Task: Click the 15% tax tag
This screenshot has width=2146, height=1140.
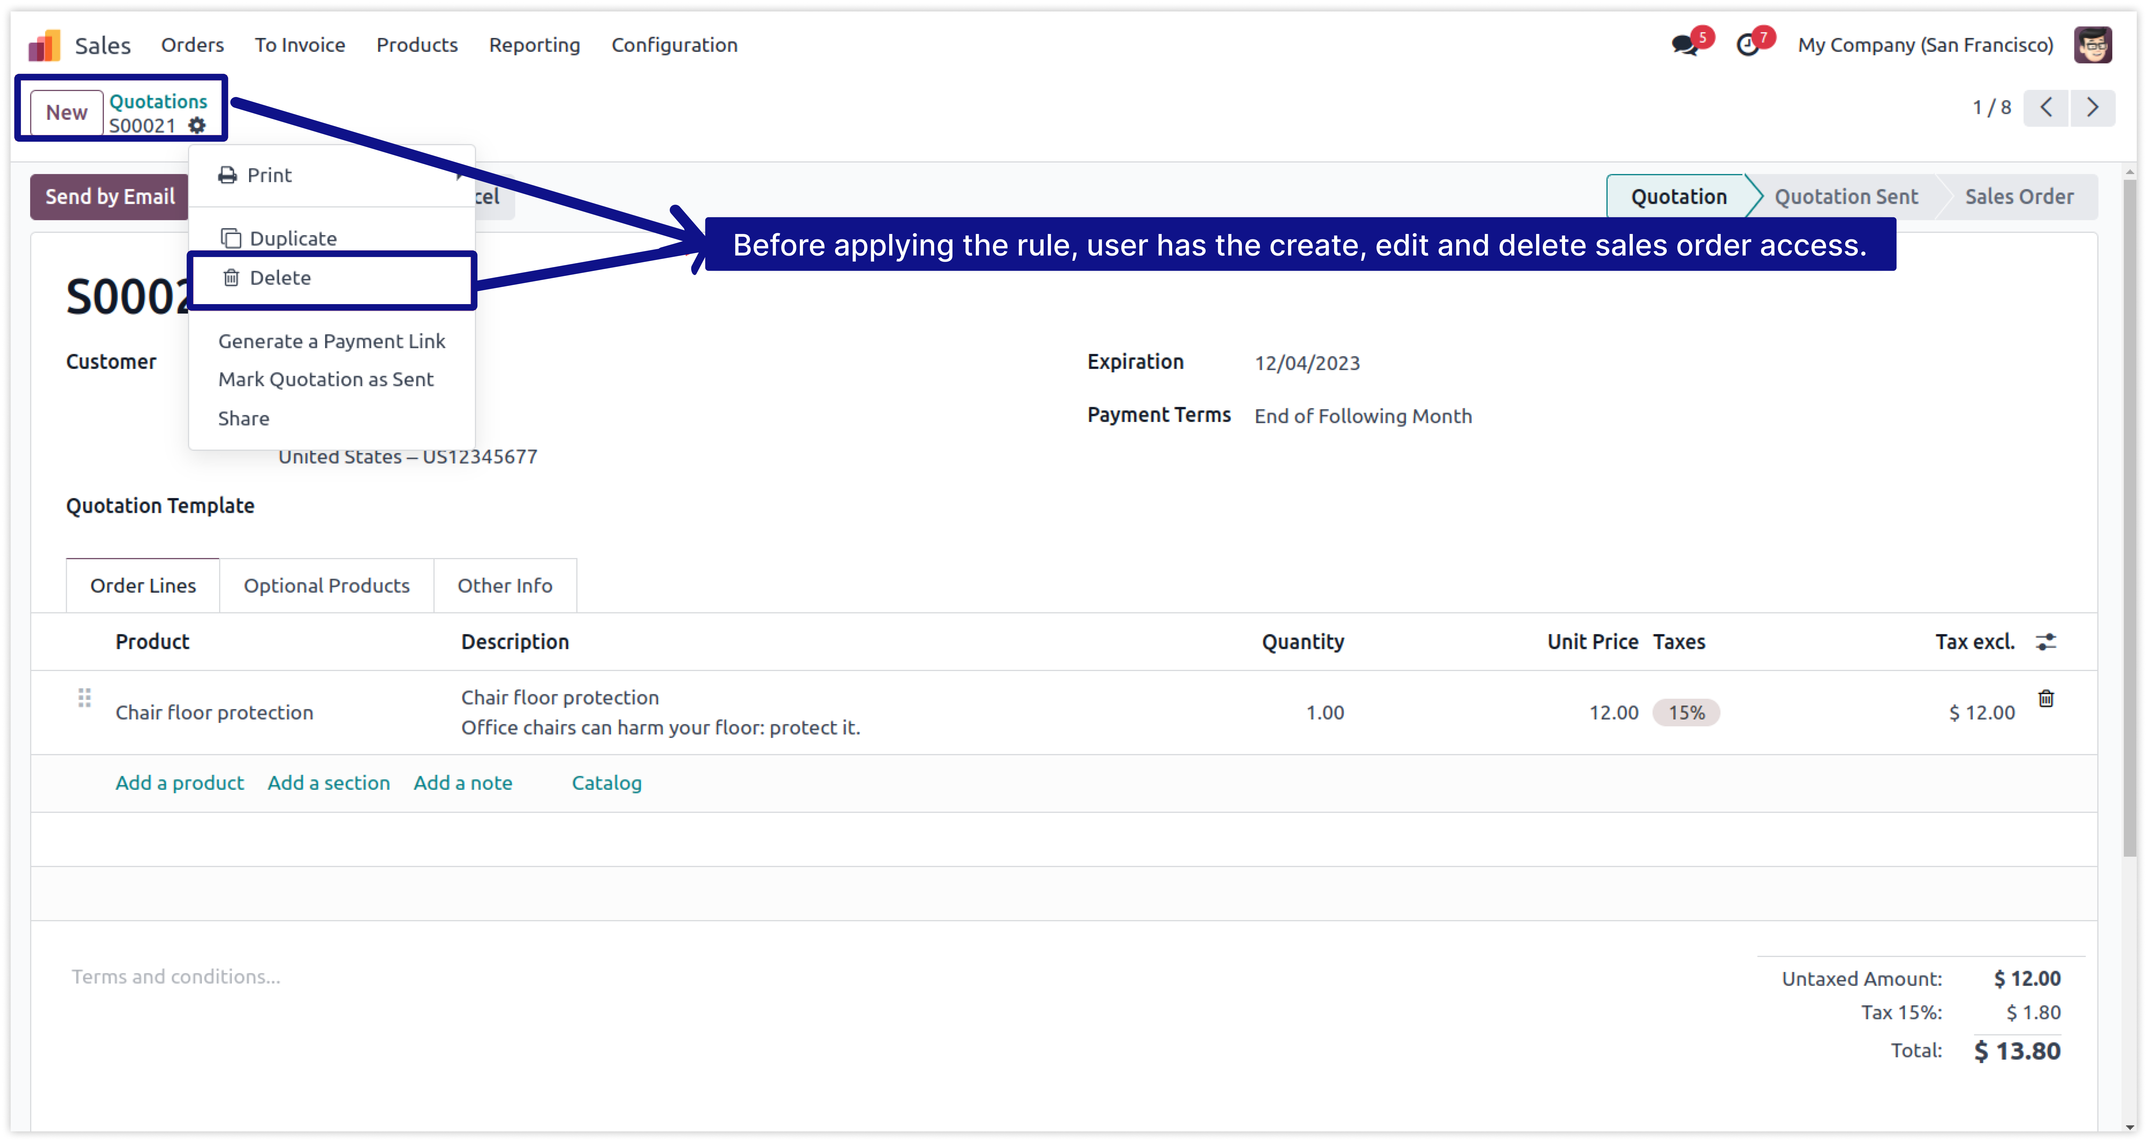Action: click(1686, 713)
